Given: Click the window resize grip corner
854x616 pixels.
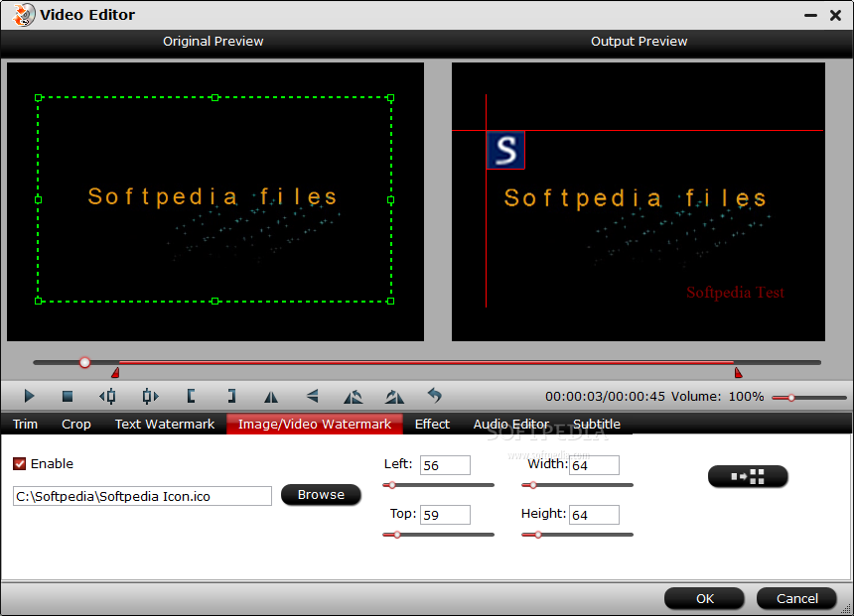Looking at the screenshot, I should pos(846,609).
